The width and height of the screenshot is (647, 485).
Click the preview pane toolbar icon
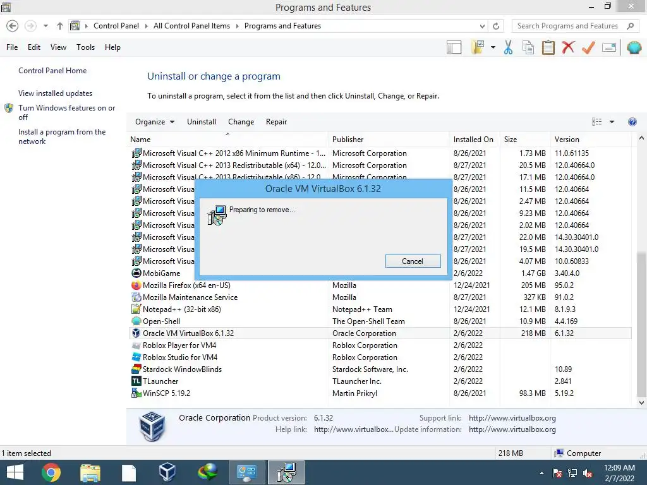point(454,47)
